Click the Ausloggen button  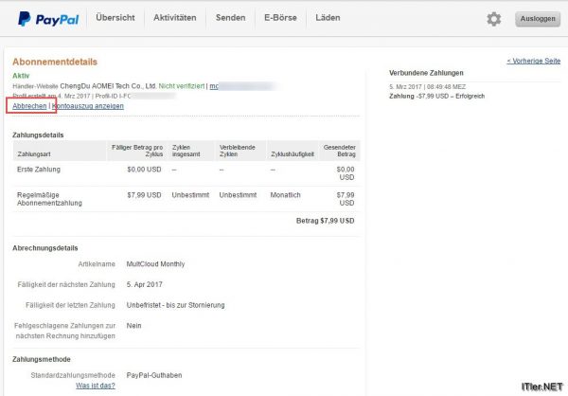[x=538, y=19]
